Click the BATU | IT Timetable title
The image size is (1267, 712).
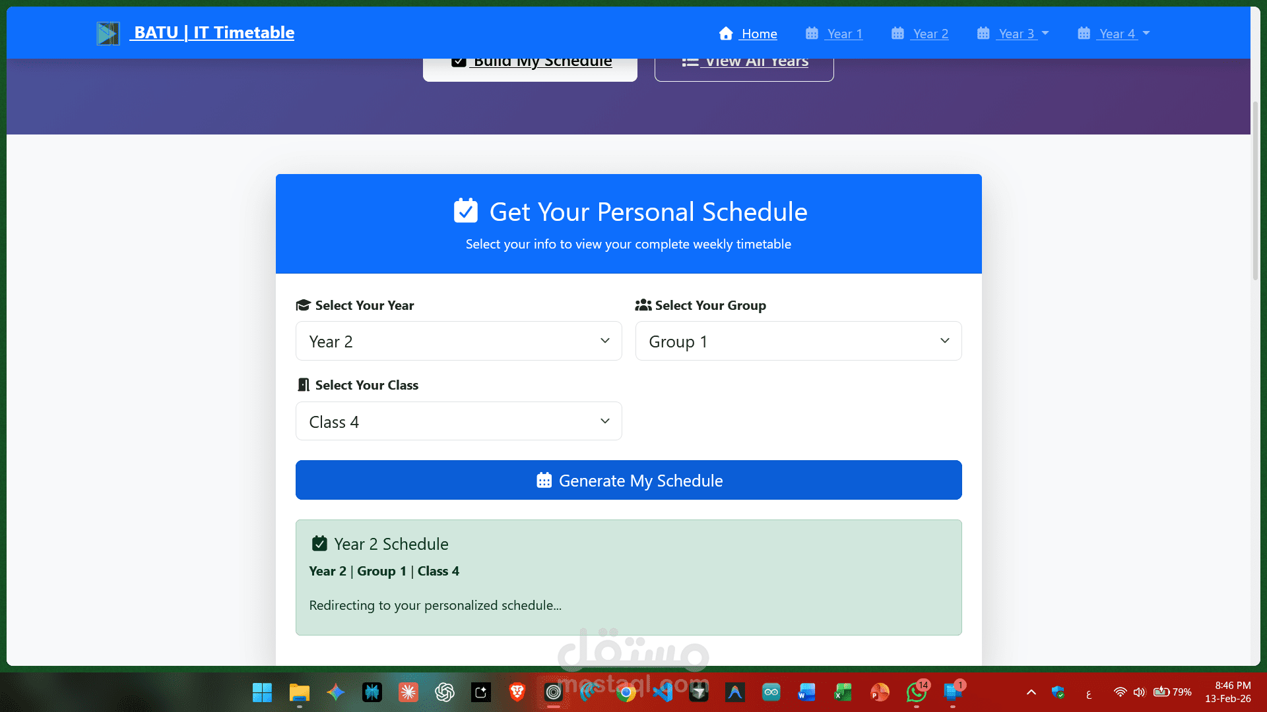pyautogui.click(x=214, y=32)
